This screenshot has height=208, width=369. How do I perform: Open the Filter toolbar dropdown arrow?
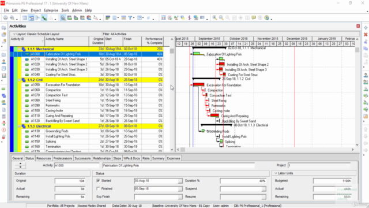(134, 18)
